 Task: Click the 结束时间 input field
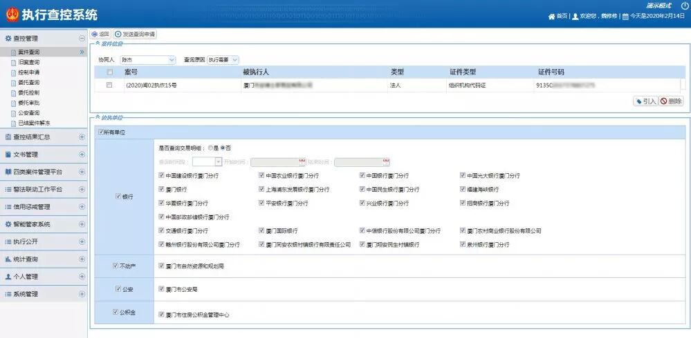(362, 161)
